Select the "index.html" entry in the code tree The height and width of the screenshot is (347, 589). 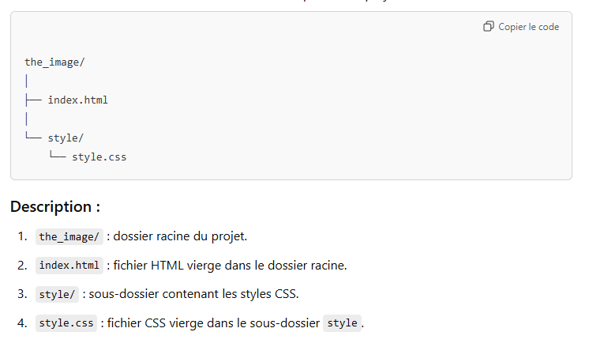pyautogui.click(x=77, y=100)
